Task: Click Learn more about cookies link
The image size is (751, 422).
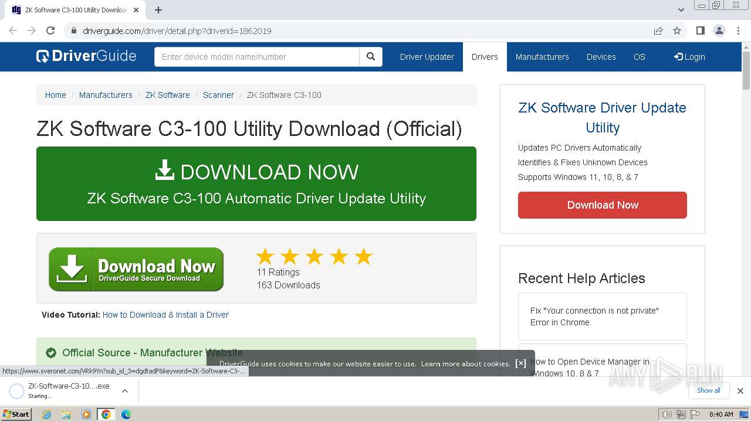Action: (x=466, y=364)
